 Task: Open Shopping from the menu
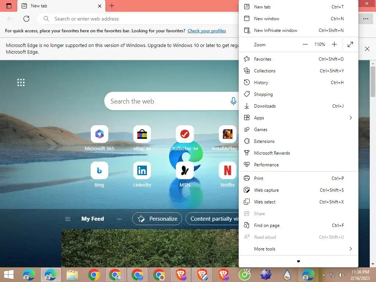[298, 94]
